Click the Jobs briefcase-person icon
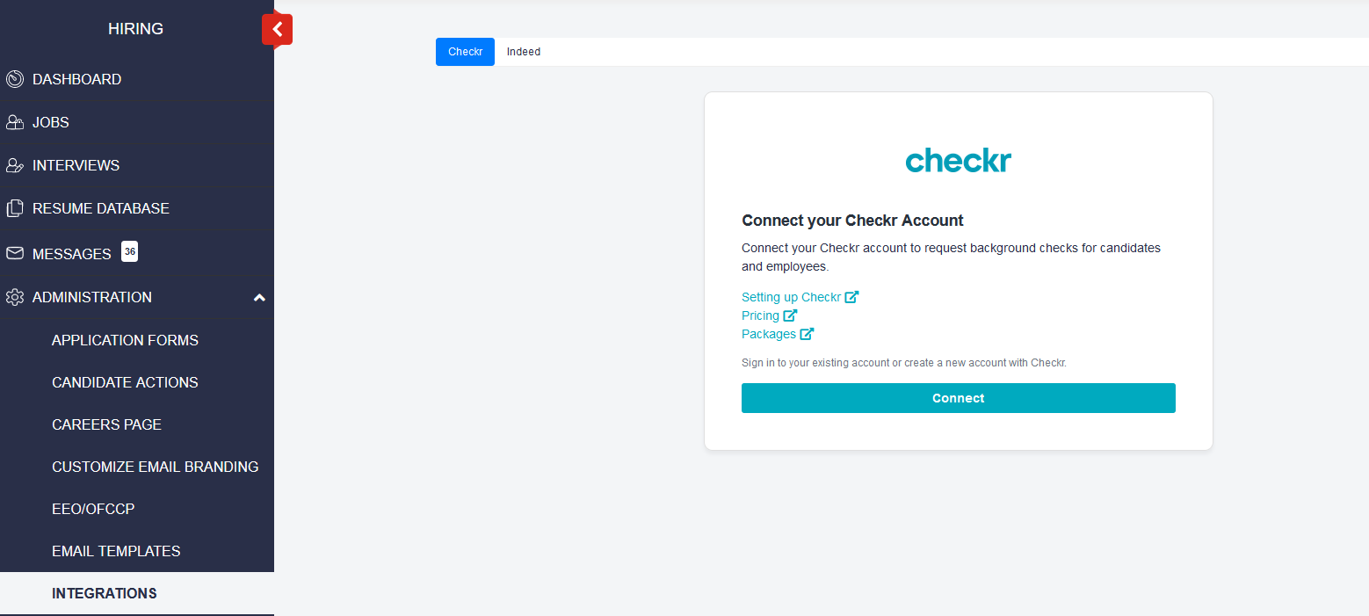 coord(14,122)
